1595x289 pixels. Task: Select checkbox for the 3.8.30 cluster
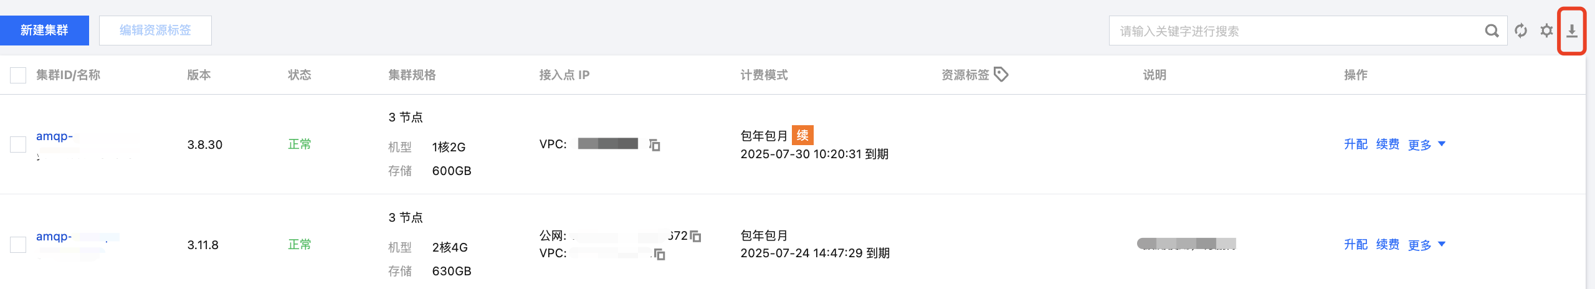(x=18, y=144)
